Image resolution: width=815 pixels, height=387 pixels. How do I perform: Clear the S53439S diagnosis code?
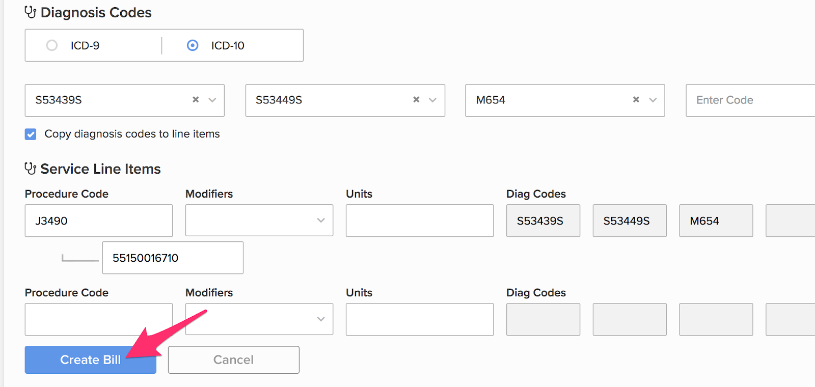196,100
